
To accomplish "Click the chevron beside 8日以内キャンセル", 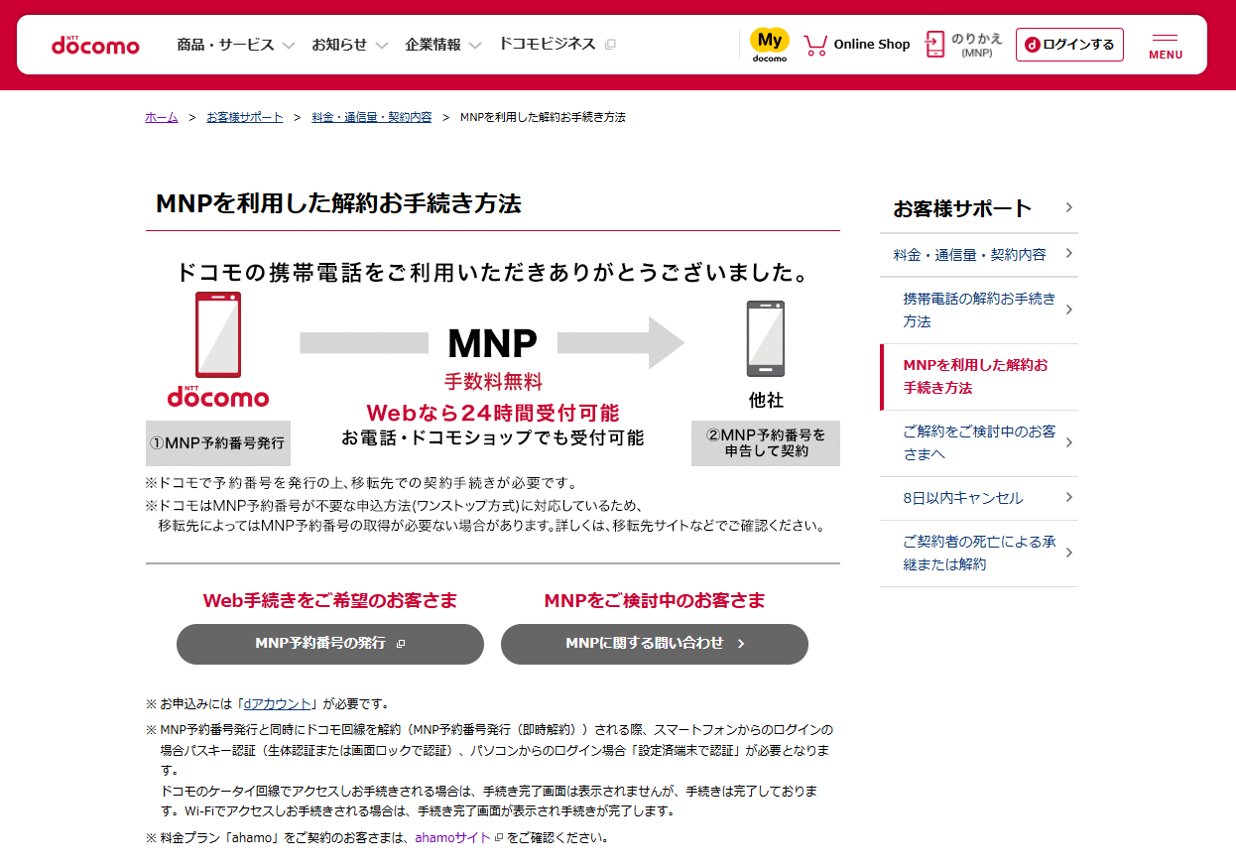I will [1069, 497].
